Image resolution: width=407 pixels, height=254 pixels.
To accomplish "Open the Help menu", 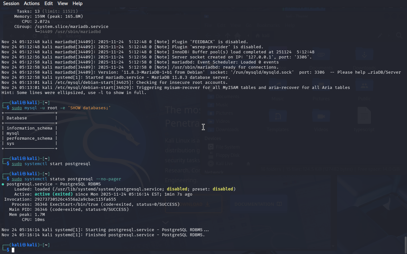I will pos(77,3).
